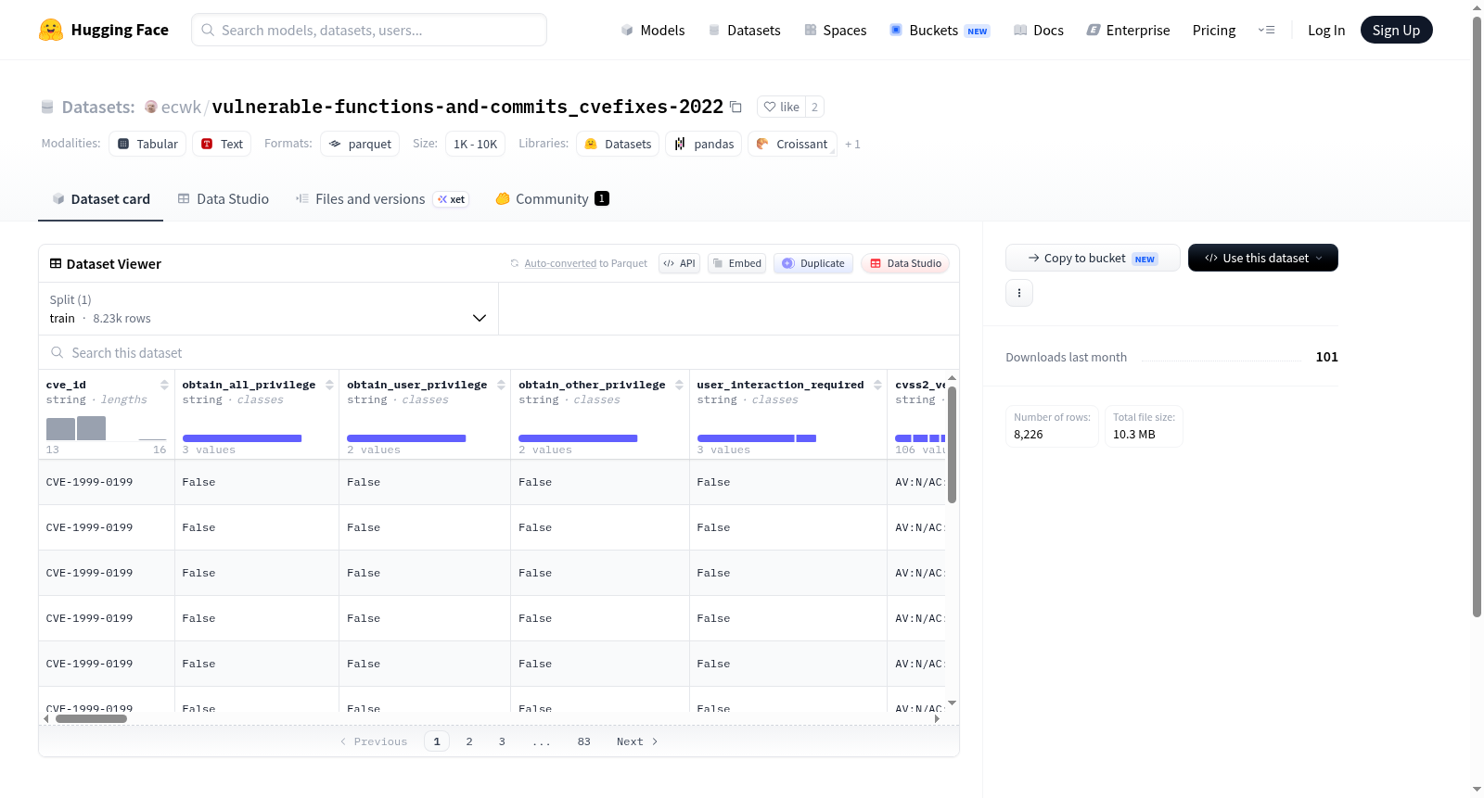The width and height of the screenshot is (1484, 798).
Task: Copy dataset name with the copy icon
Action: (x=736, y=107)
